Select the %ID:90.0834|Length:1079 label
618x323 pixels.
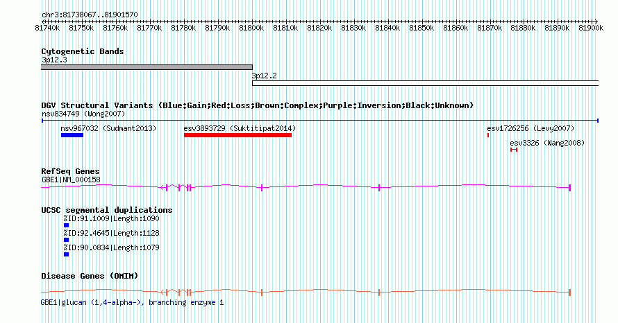pyautogui.click(x=112, y=248)
